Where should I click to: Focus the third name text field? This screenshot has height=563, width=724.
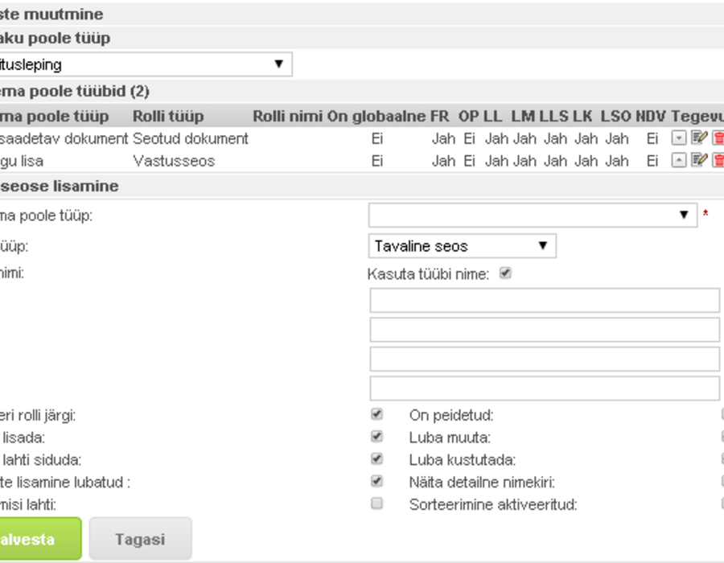click(x=545, y=359)
